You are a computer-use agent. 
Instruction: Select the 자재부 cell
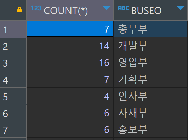tap(151, 113)
